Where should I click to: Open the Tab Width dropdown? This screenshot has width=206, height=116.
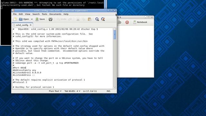point(72,91)
